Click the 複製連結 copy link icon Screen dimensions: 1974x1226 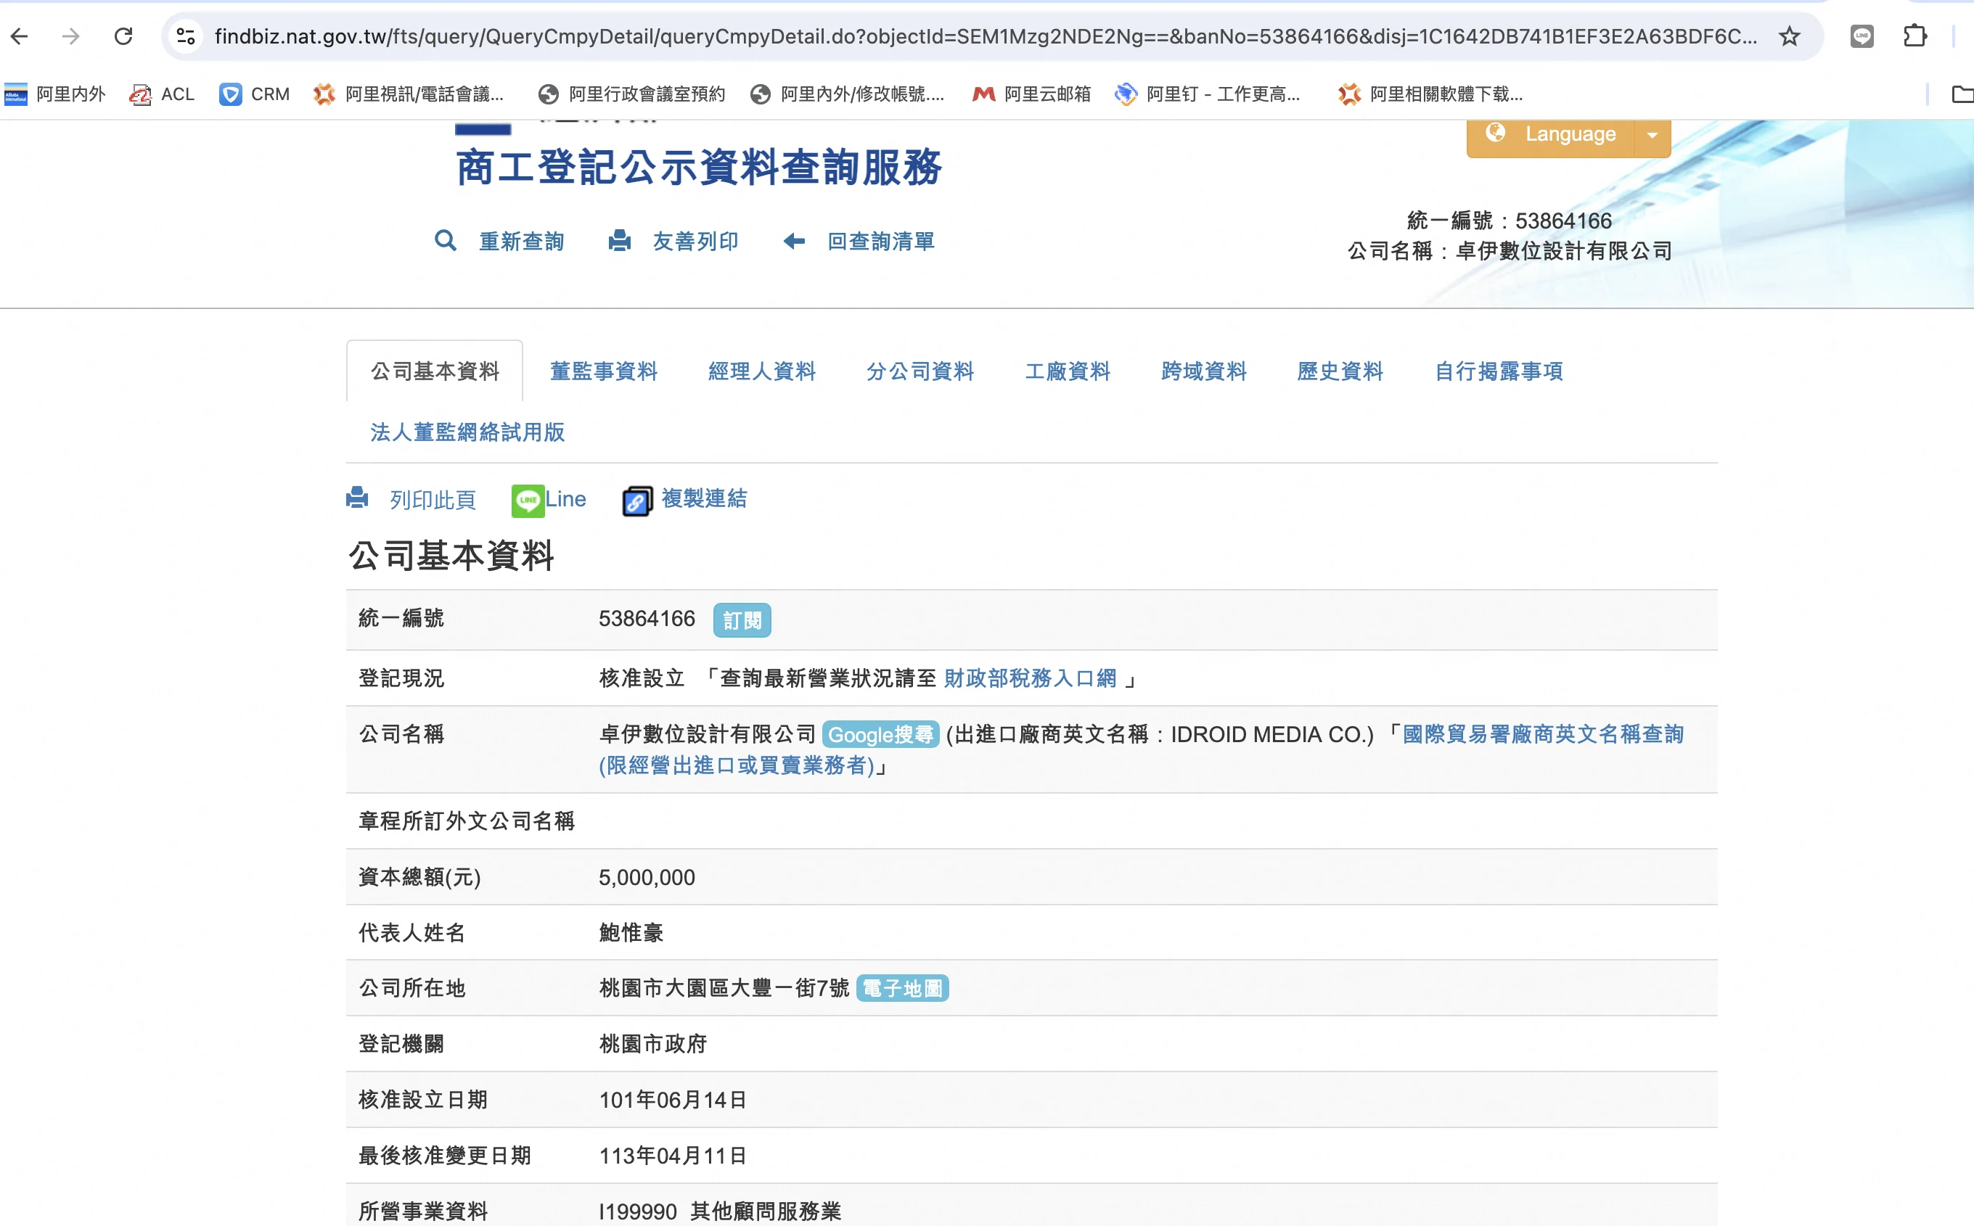point(636,501)
